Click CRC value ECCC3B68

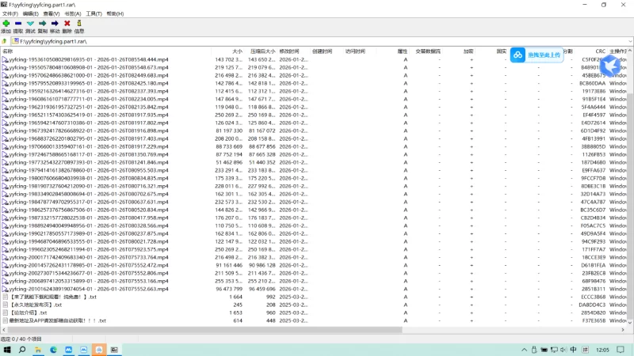coord(594,297)
